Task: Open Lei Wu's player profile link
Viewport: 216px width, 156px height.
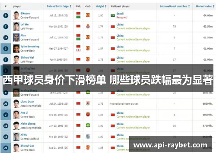Action: point(25,25)
